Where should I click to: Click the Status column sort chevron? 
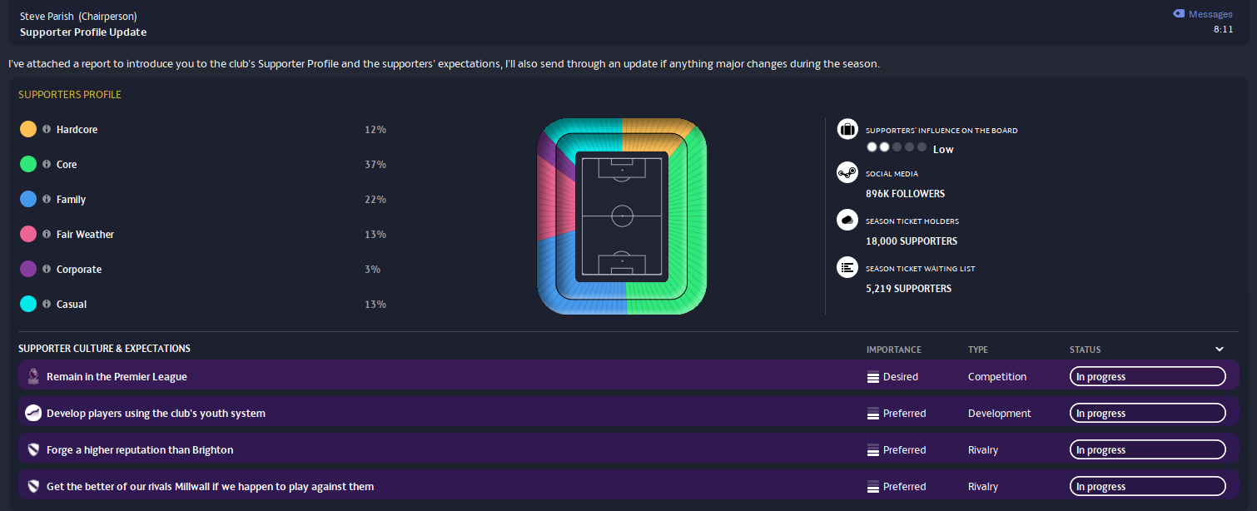coord(1219,349)
